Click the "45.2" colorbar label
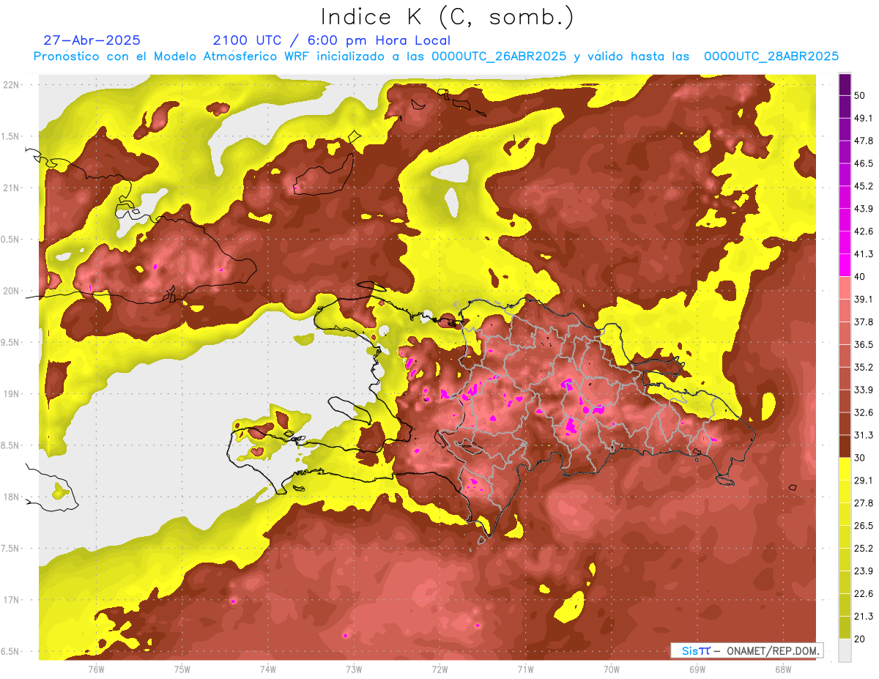The image size is (879, 679). [x=864, y=186]
